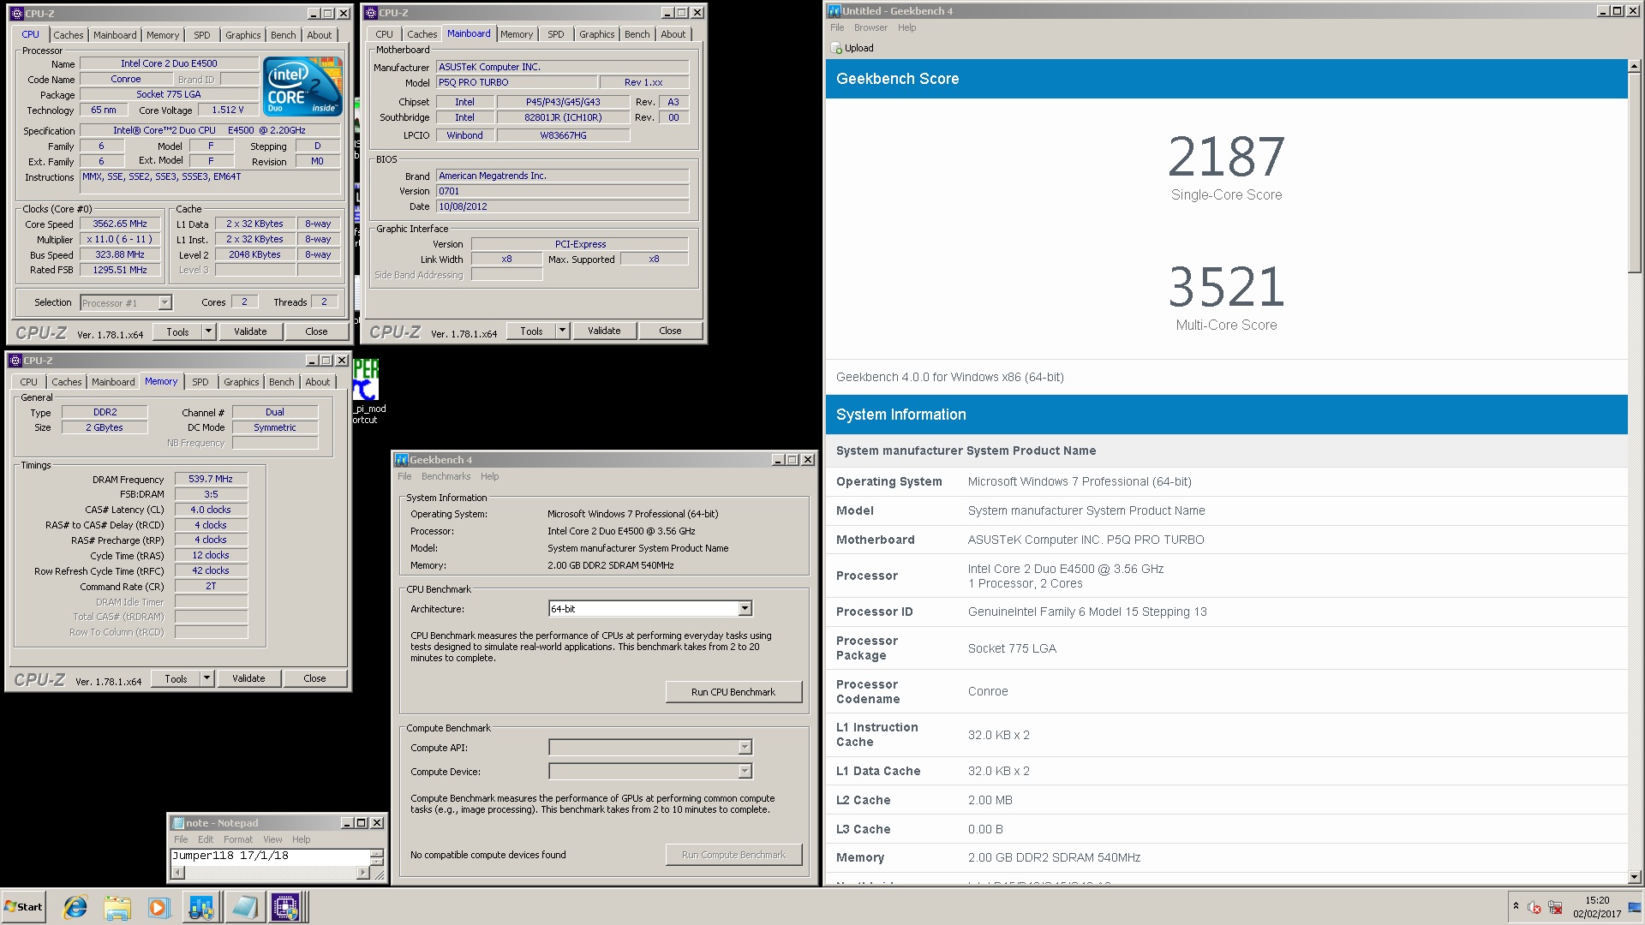Open View menu in Notepad

(x=272, y=839)
